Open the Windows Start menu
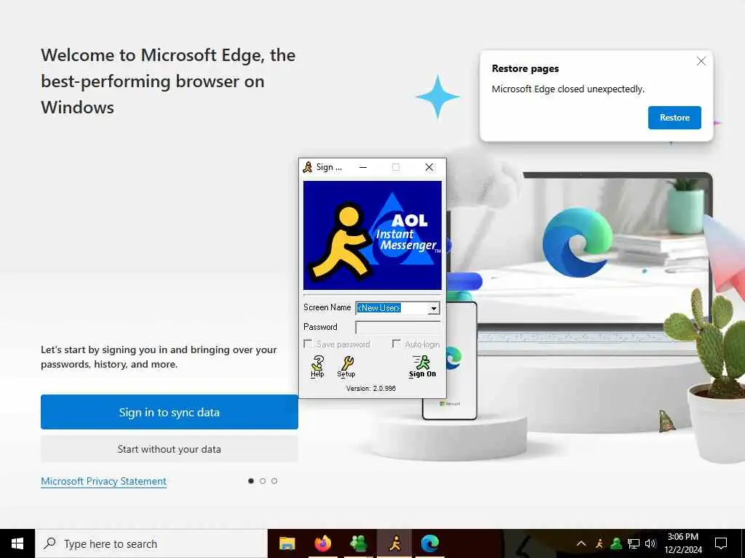Screen dimensions: 745x558 (17, 543)
